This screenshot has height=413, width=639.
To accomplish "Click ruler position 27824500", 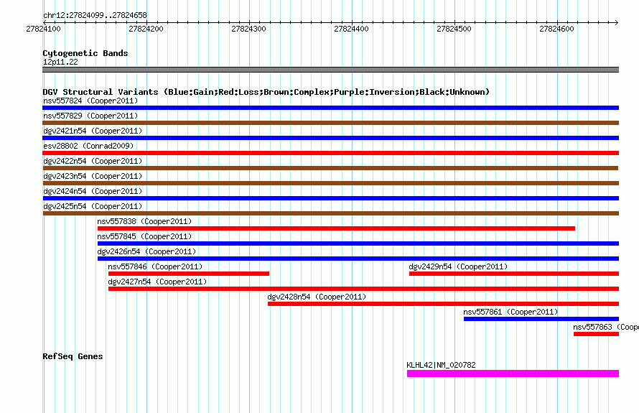I will pos(454,29).
